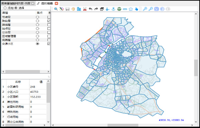Click the zoom in magnifier icon

pos(145,9)
